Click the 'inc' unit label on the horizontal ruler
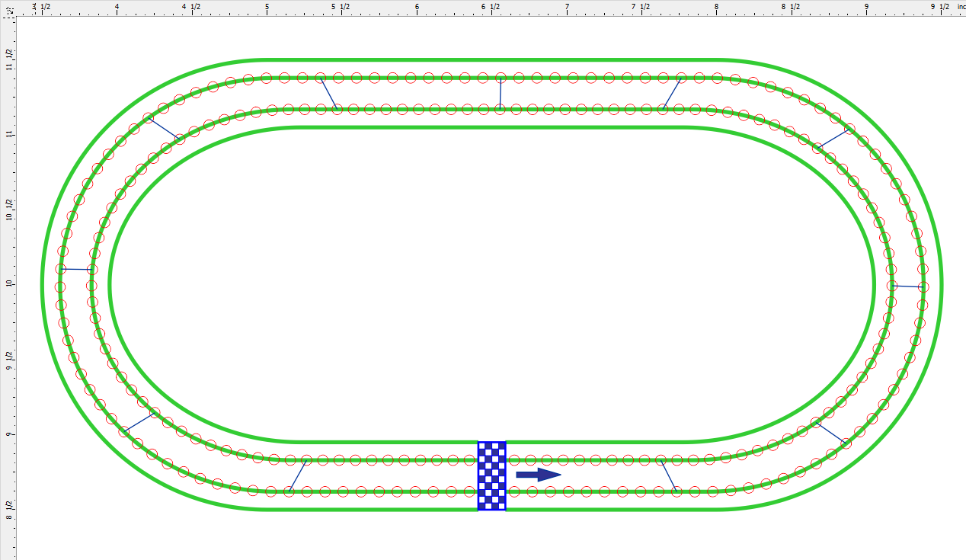This screenshot has width=966, height=560. click(959, 5)
